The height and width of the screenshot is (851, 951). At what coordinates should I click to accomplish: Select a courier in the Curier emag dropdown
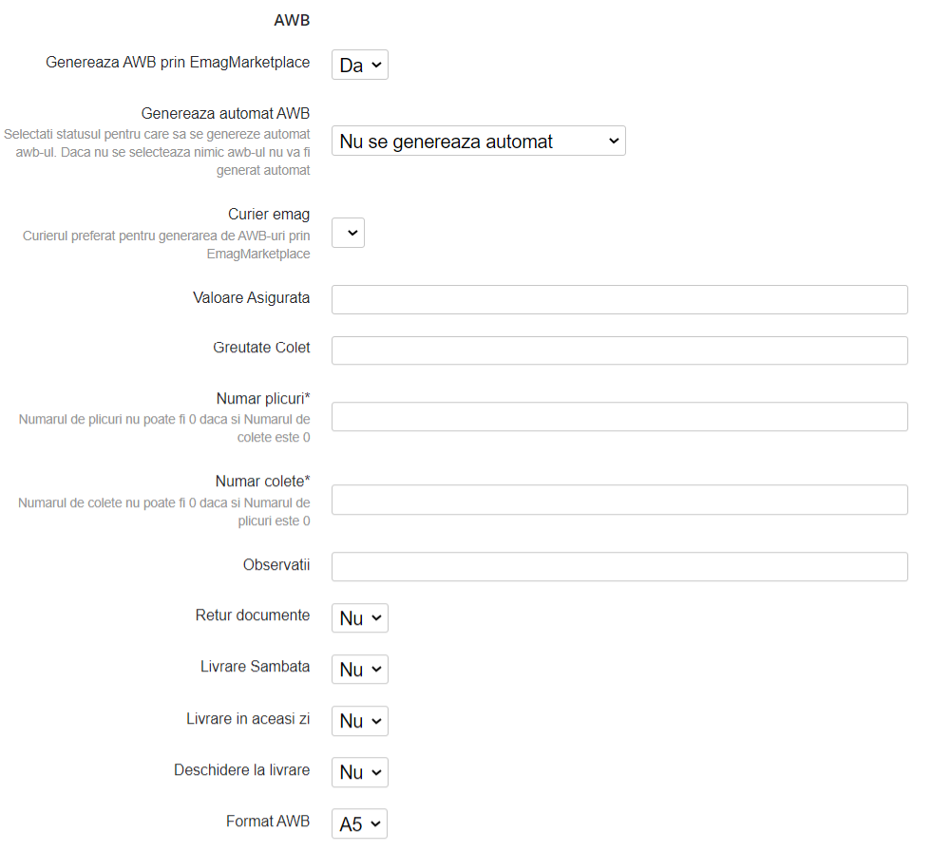point(347,232)
